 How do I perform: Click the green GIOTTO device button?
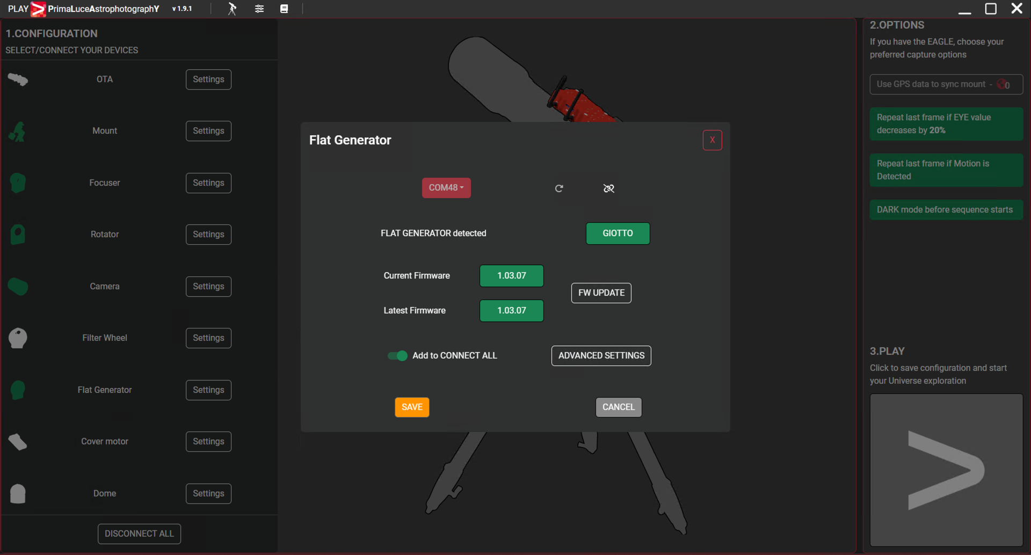tap(618, 233)
